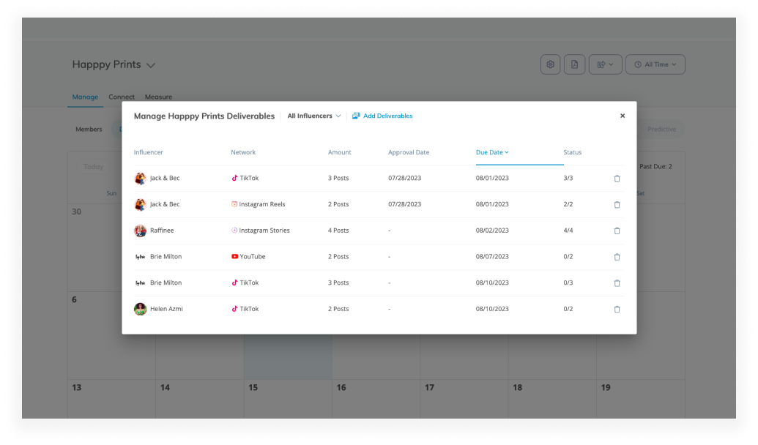Click TikTok icon in Helen Azmi row
Viewport: 758px width, 445px height.
coord(234,309)
